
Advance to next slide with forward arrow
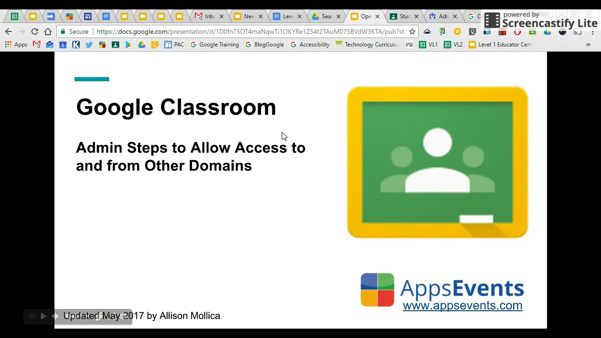point(55,316)
